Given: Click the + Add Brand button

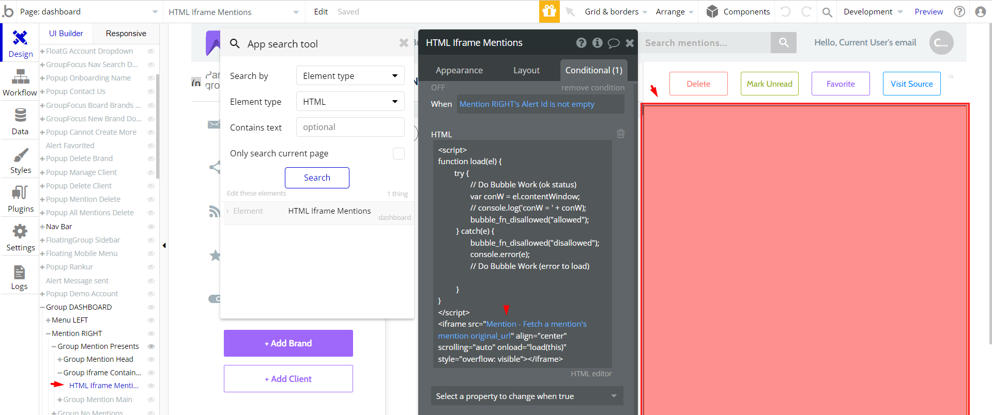Looking at the screenshot, I should (288, 343).
